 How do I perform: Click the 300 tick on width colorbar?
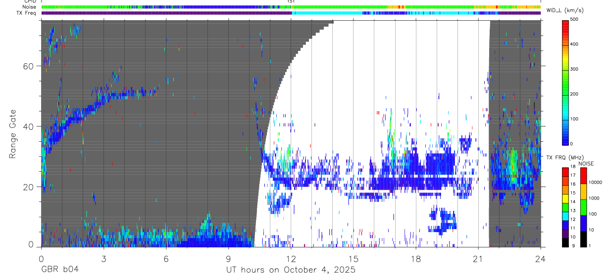tap(575, 69)
